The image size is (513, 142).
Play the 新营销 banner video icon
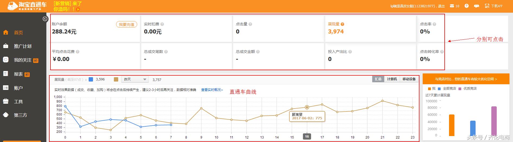(78, 9)
